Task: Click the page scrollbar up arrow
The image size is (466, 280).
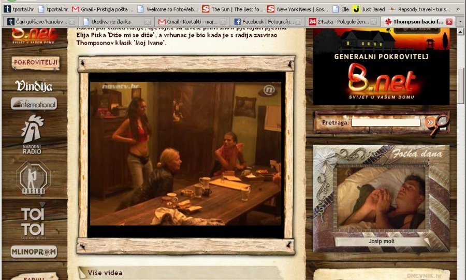Action: [x=460, y=31]
